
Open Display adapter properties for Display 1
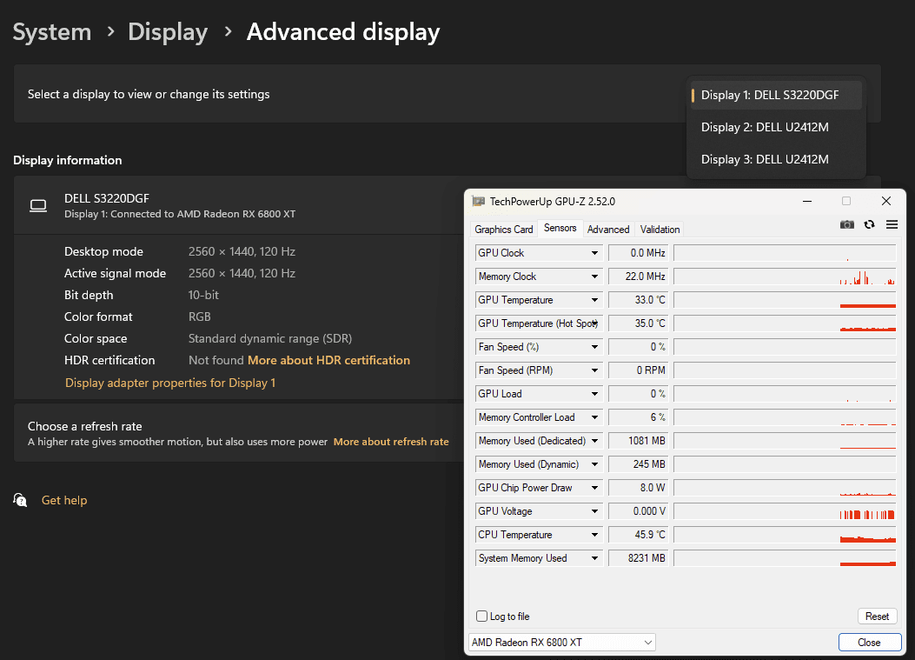(170, 383)
